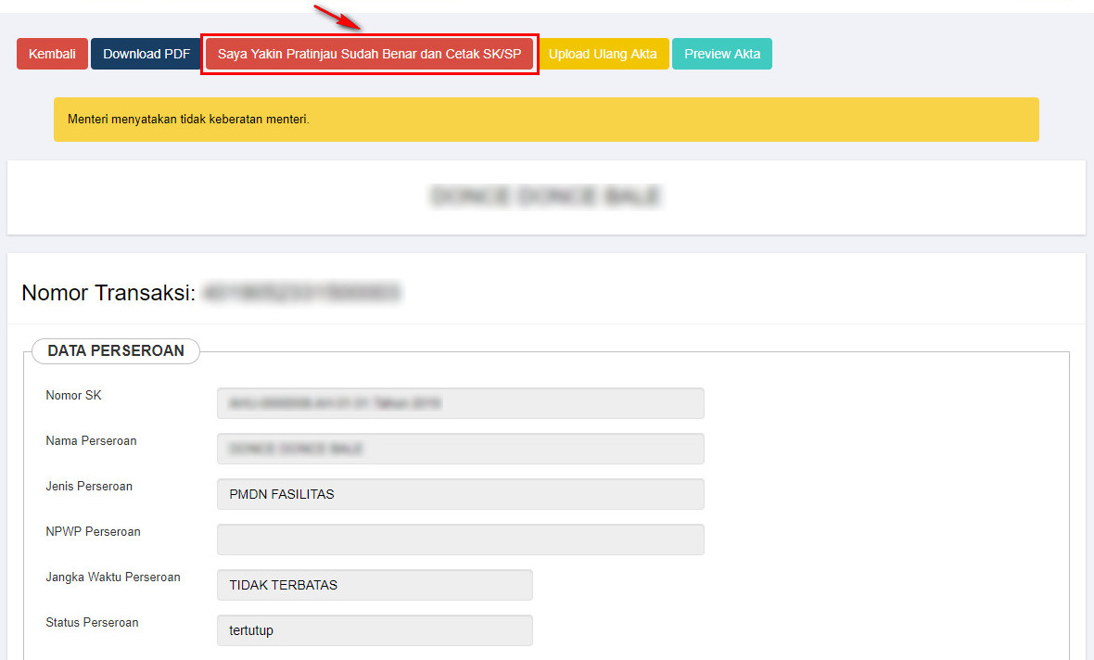Open Preview Akta
The image size is (1094, 660).
tap(721, 54)
